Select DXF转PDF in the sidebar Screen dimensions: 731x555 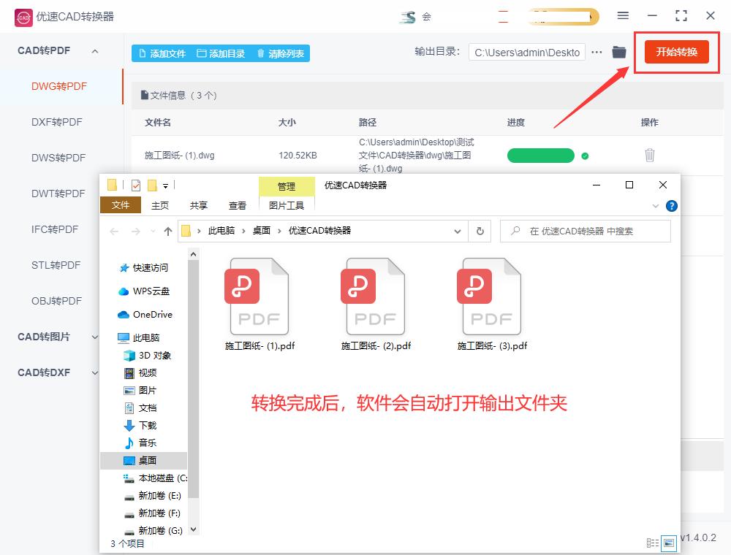(56, 122)
